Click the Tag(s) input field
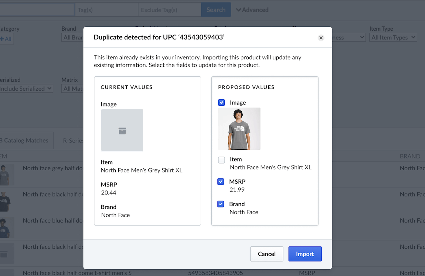This screenshot has height=276, width=425. (x=106, y=10)
